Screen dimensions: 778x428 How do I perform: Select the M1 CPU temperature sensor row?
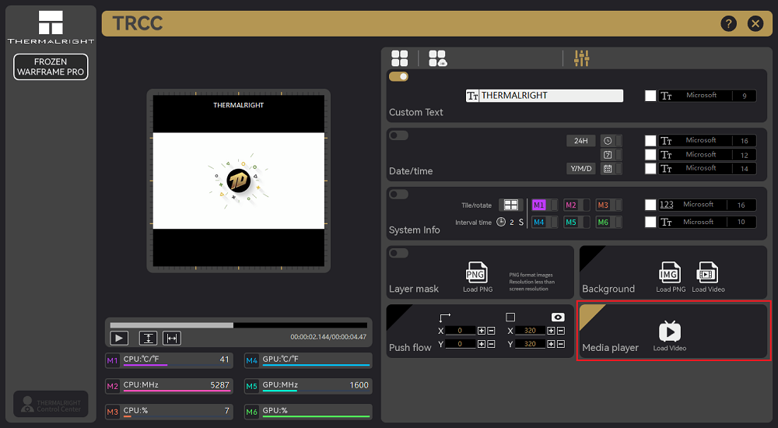click(x=169, y=360)
